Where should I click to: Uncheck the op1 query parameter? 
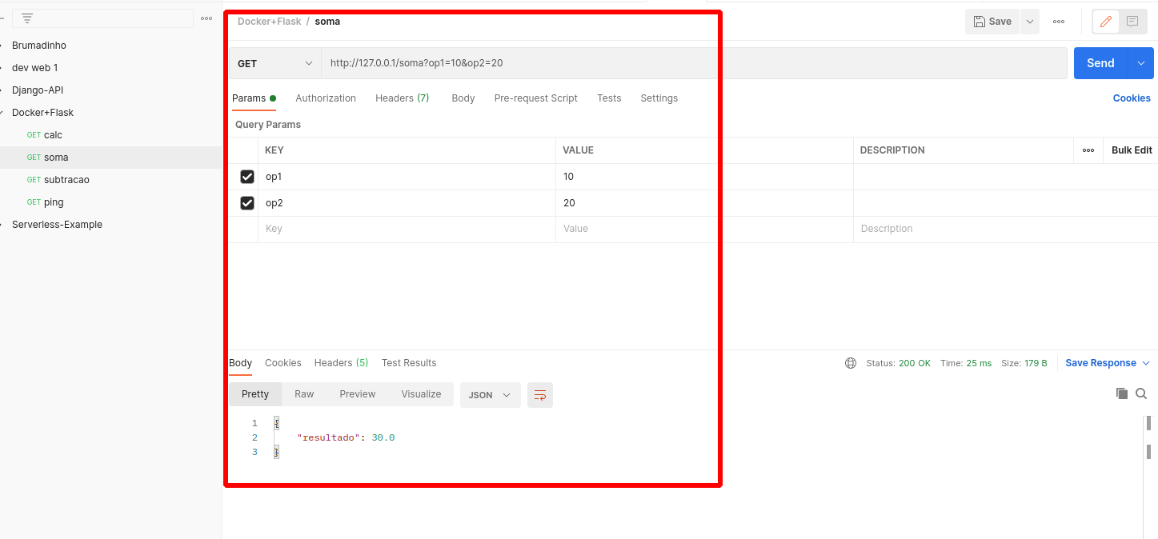click(x=246, y=176)
